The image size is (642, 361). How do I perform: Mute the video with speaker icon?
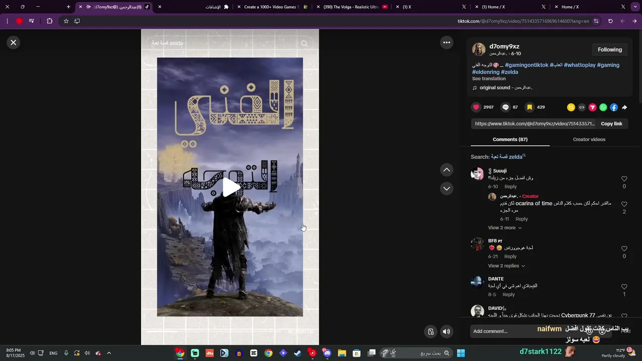(446, 331)
